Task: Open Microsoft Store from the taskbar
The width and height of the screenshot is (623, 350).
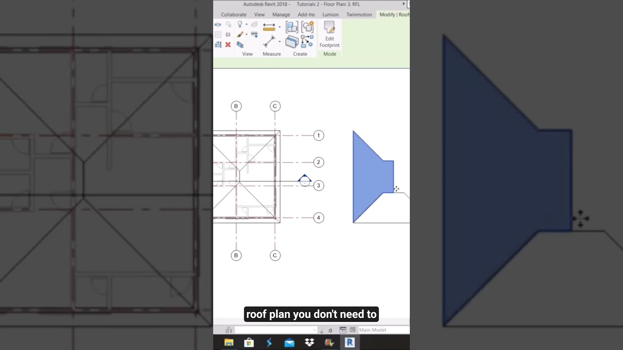Action: pyautogui.click(x=249, y=342)
